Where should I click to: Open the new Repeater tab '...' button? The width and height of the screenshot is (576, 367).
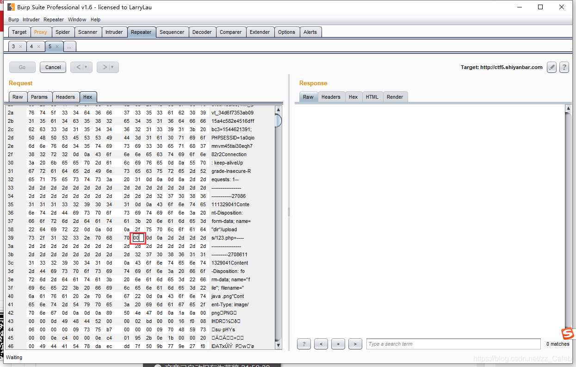(x=69, y=46)
